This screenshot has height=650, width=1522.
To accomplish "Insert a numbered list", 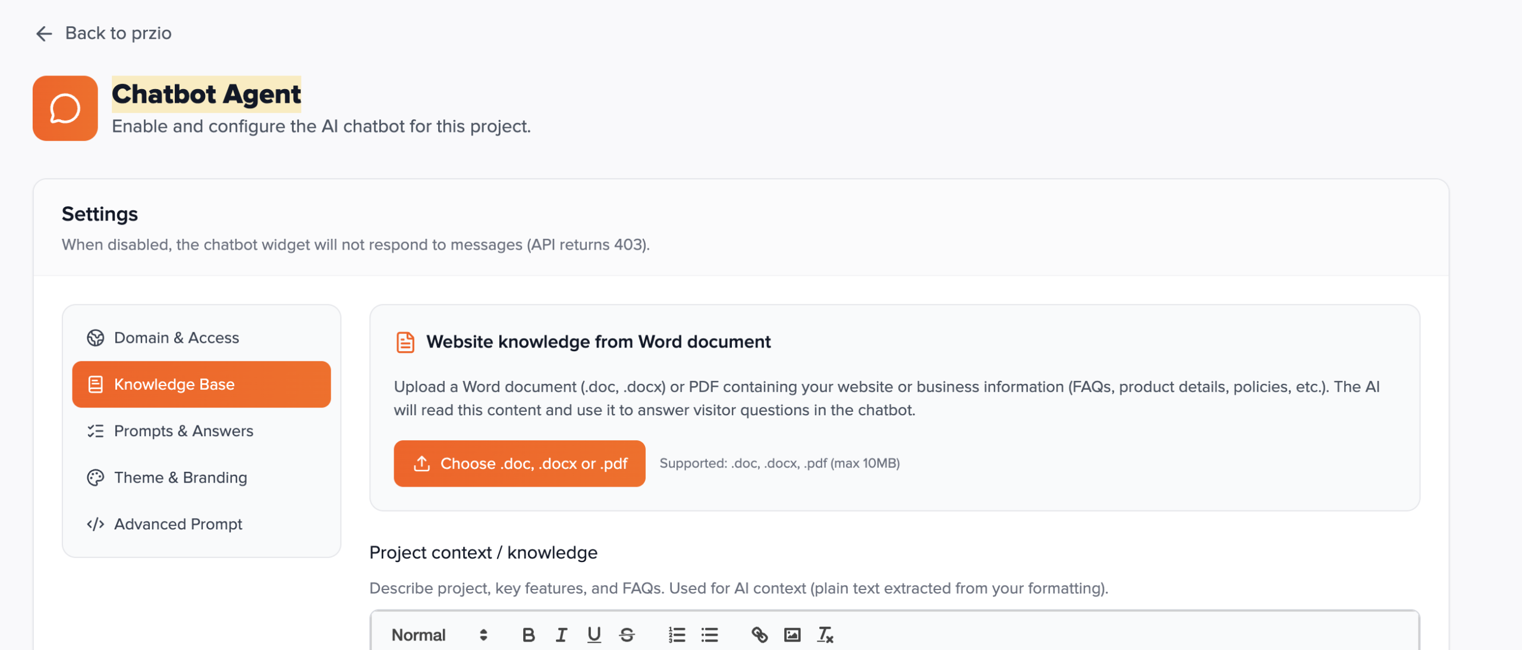I will (677, 635).
